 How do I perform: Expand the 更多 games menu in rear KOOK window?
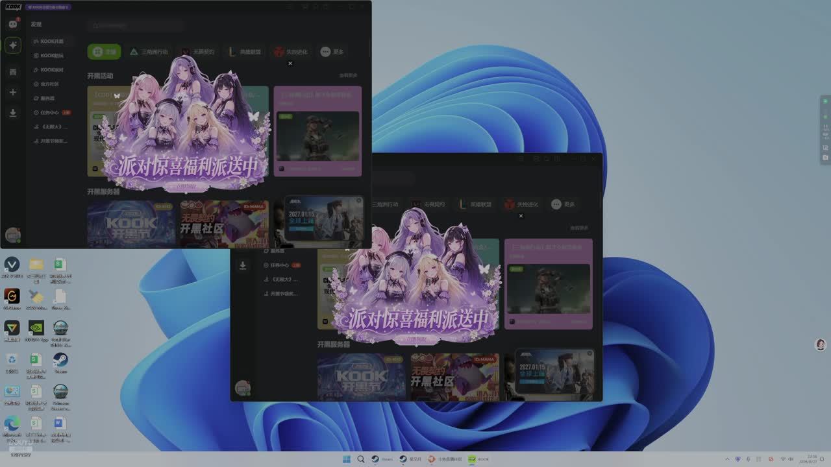click(564, 204)
